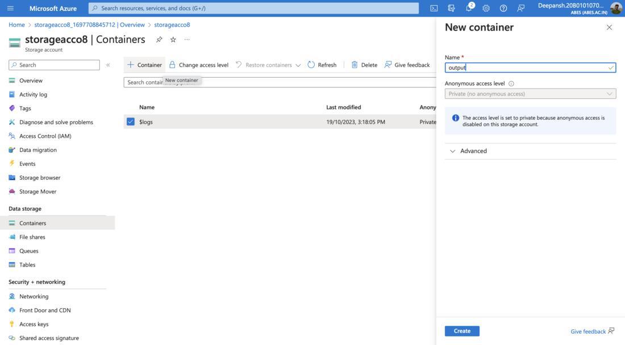Click Delete in the toolbar
This screenshot has width=625, height=345.
[x=364, y=65]
